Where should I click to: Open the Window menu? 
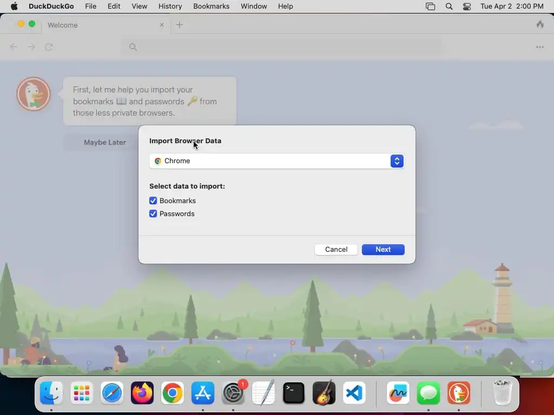click(254, 6)
